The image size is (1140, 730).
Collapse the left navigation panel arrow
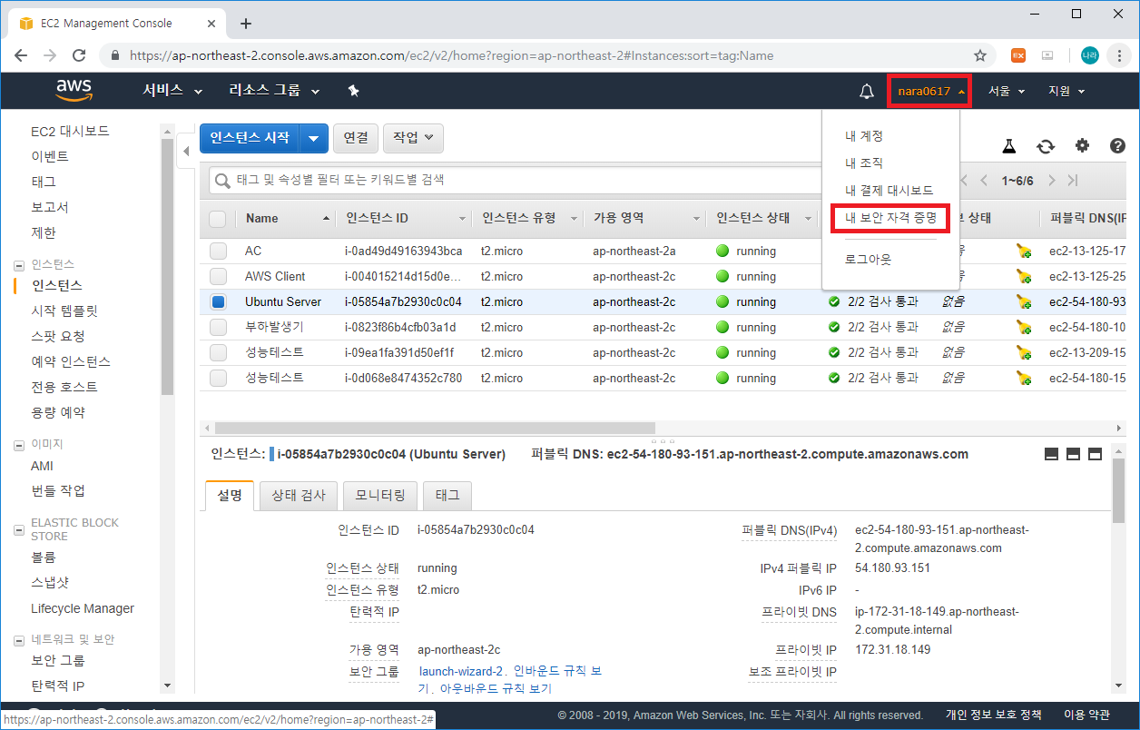tap(187, 151)
